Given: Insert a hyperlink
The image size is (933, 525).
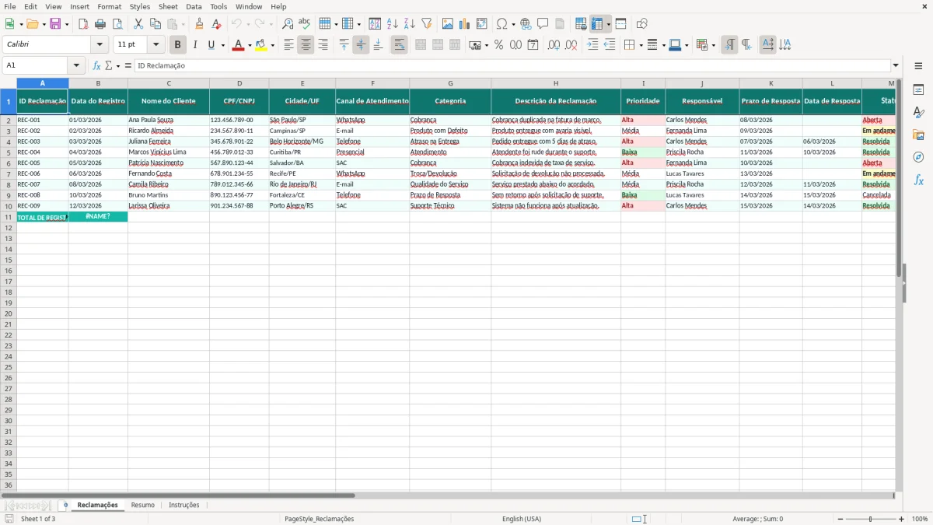Looking at the screenshot, I should click(526, 24).
